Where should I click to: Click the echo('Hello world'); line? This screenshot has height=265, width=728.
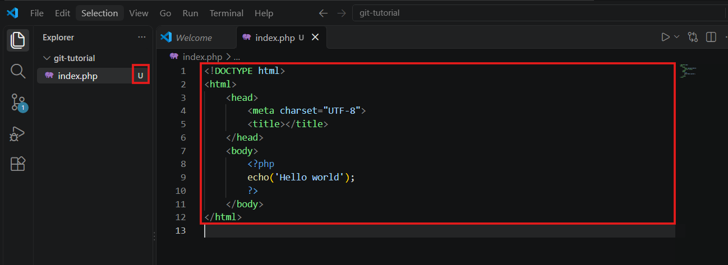click(x=302, y=177)
